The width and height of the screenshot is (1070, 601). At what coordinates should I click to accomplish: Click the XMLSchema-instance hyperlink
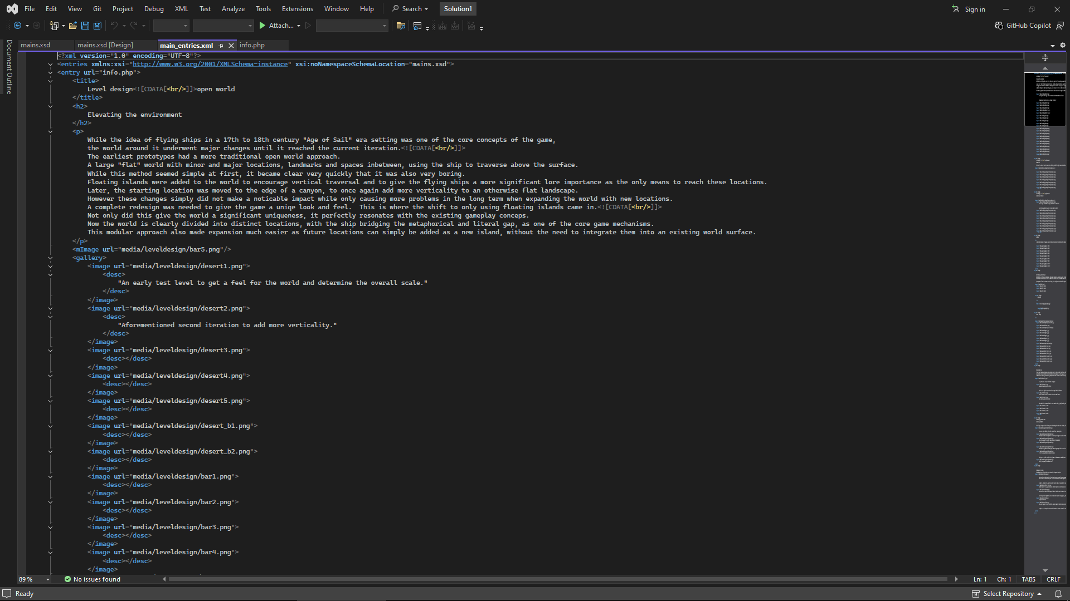211,64
